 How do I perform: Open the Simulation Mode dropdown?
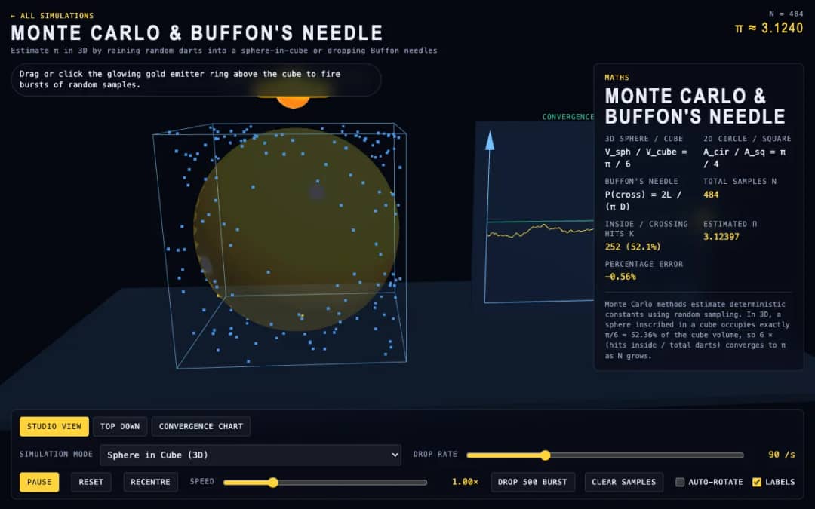(x=251, y=455)
